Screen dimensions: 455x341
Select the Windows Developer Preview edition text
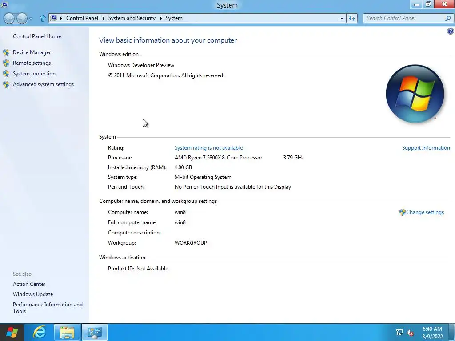click(x=141, y=65)
